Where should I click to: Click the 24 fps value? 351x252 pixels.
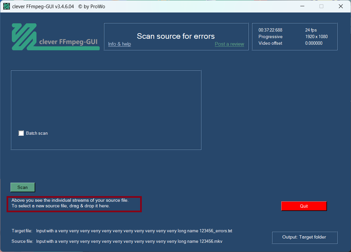click(311, 30)
